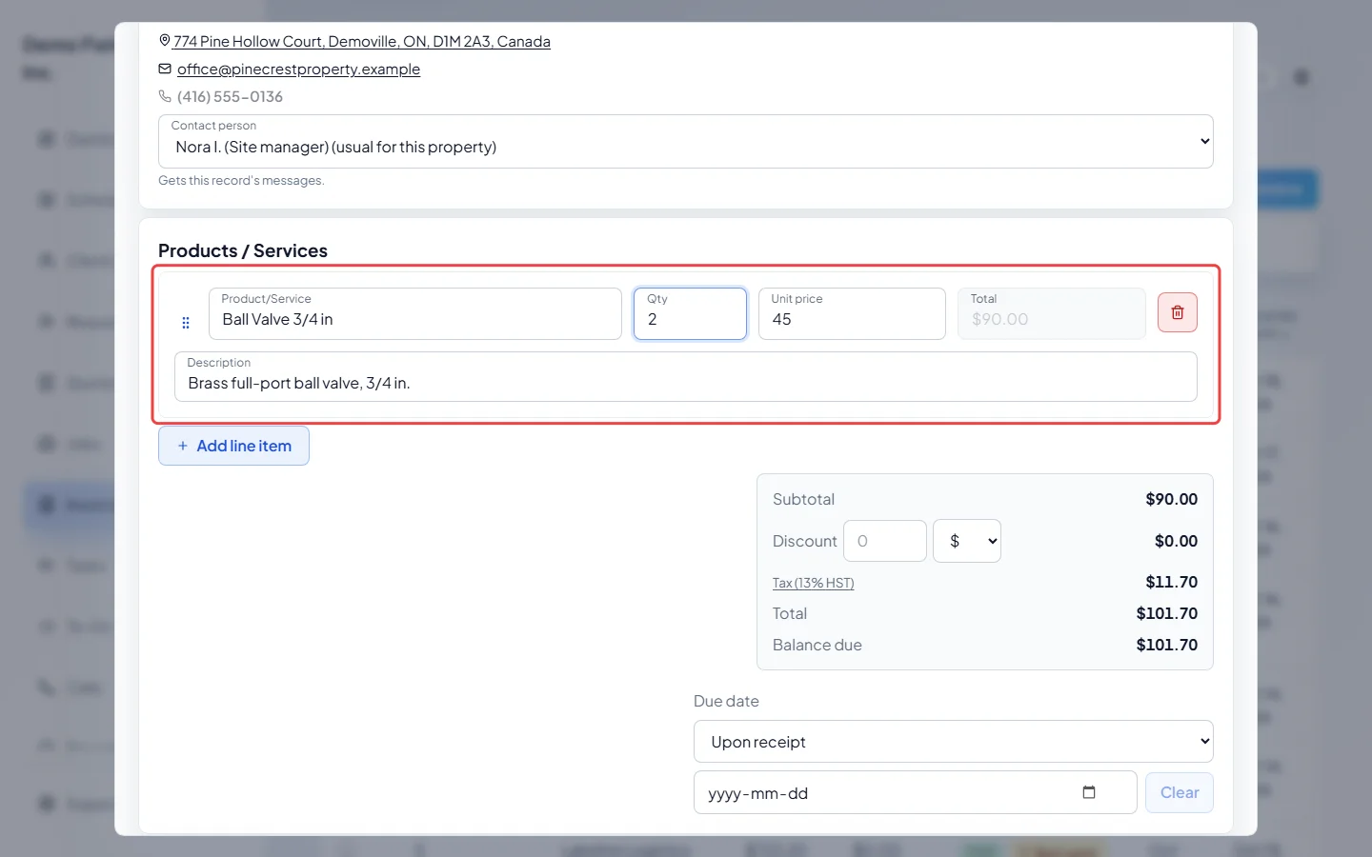Click the Products / Services heading
Viewport: 1372px width, 857px height.
coord(243,250)
